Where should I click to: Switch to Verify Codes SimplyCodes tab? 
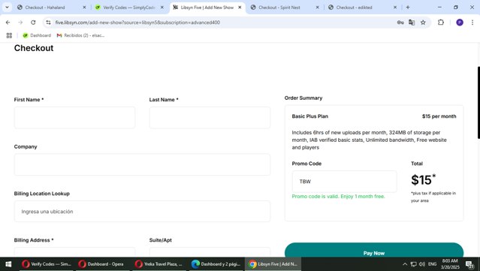click(128, 8)
